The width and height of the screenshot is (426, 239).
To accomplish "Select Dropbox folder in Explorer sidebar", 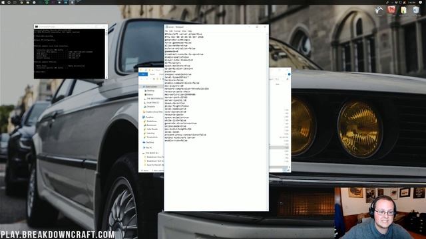I will [149, 117].
